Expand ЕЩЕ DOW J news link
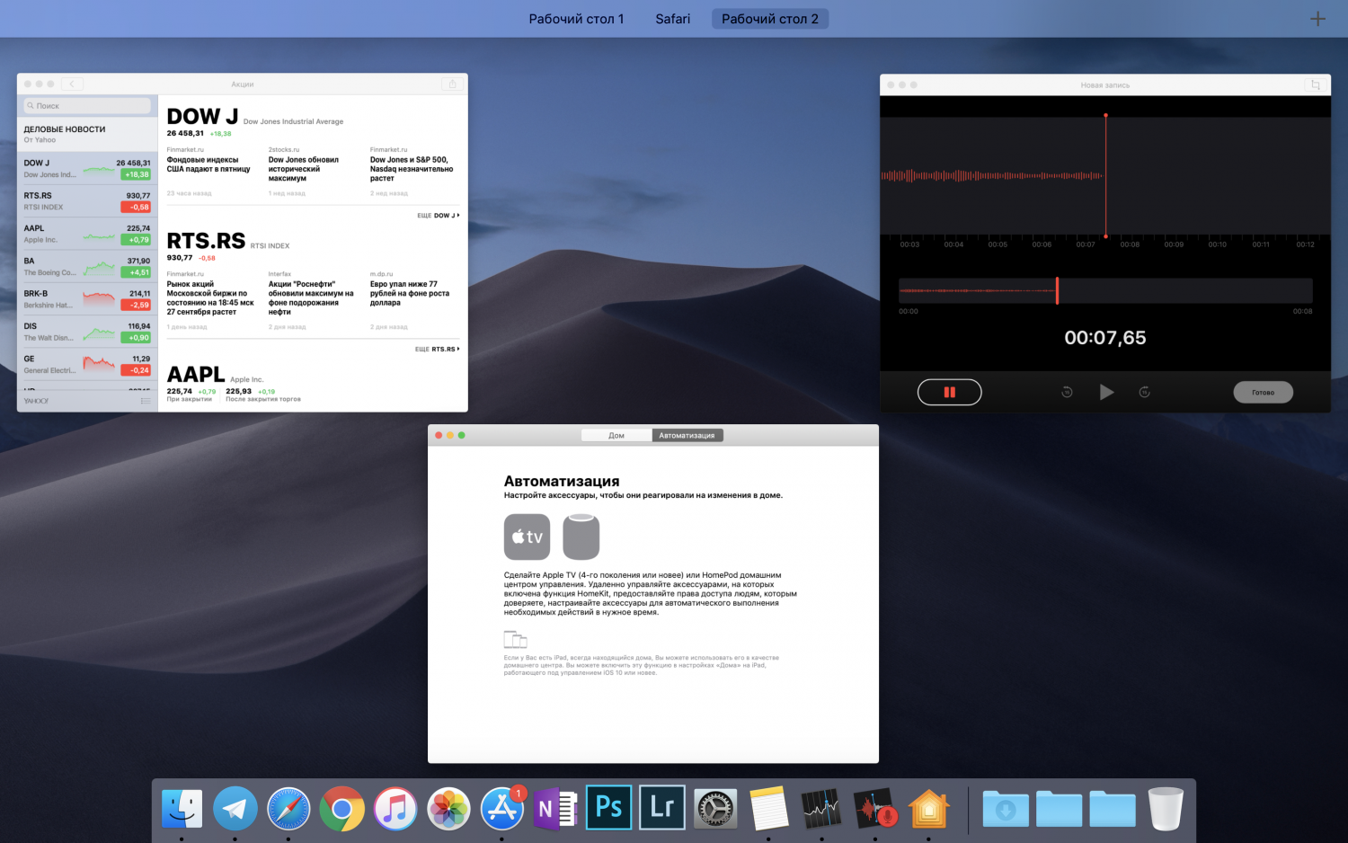 [439, 216]
